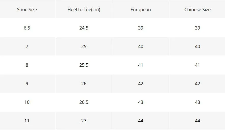Select shoe size 6.5 cell

click(27, 28)
